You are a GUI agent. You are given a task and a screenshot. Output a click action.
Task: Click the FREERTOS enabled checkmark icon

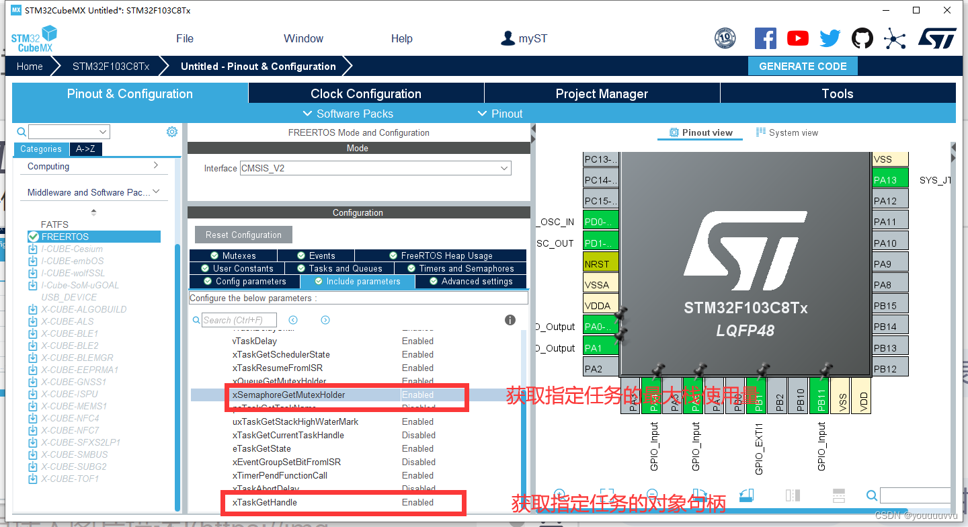34,237
